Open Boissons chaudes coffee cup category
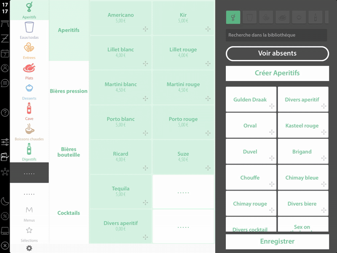Image resolution: width=337 pixels, height=253 pixels. [x=29, y=132]
